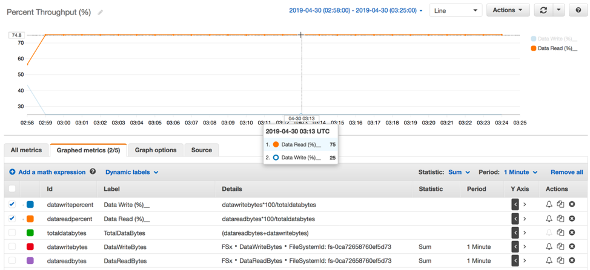Set datareadpercent to left Y axis
The width and height of the screenshot is (590, 270).
(x=515, y=219)
